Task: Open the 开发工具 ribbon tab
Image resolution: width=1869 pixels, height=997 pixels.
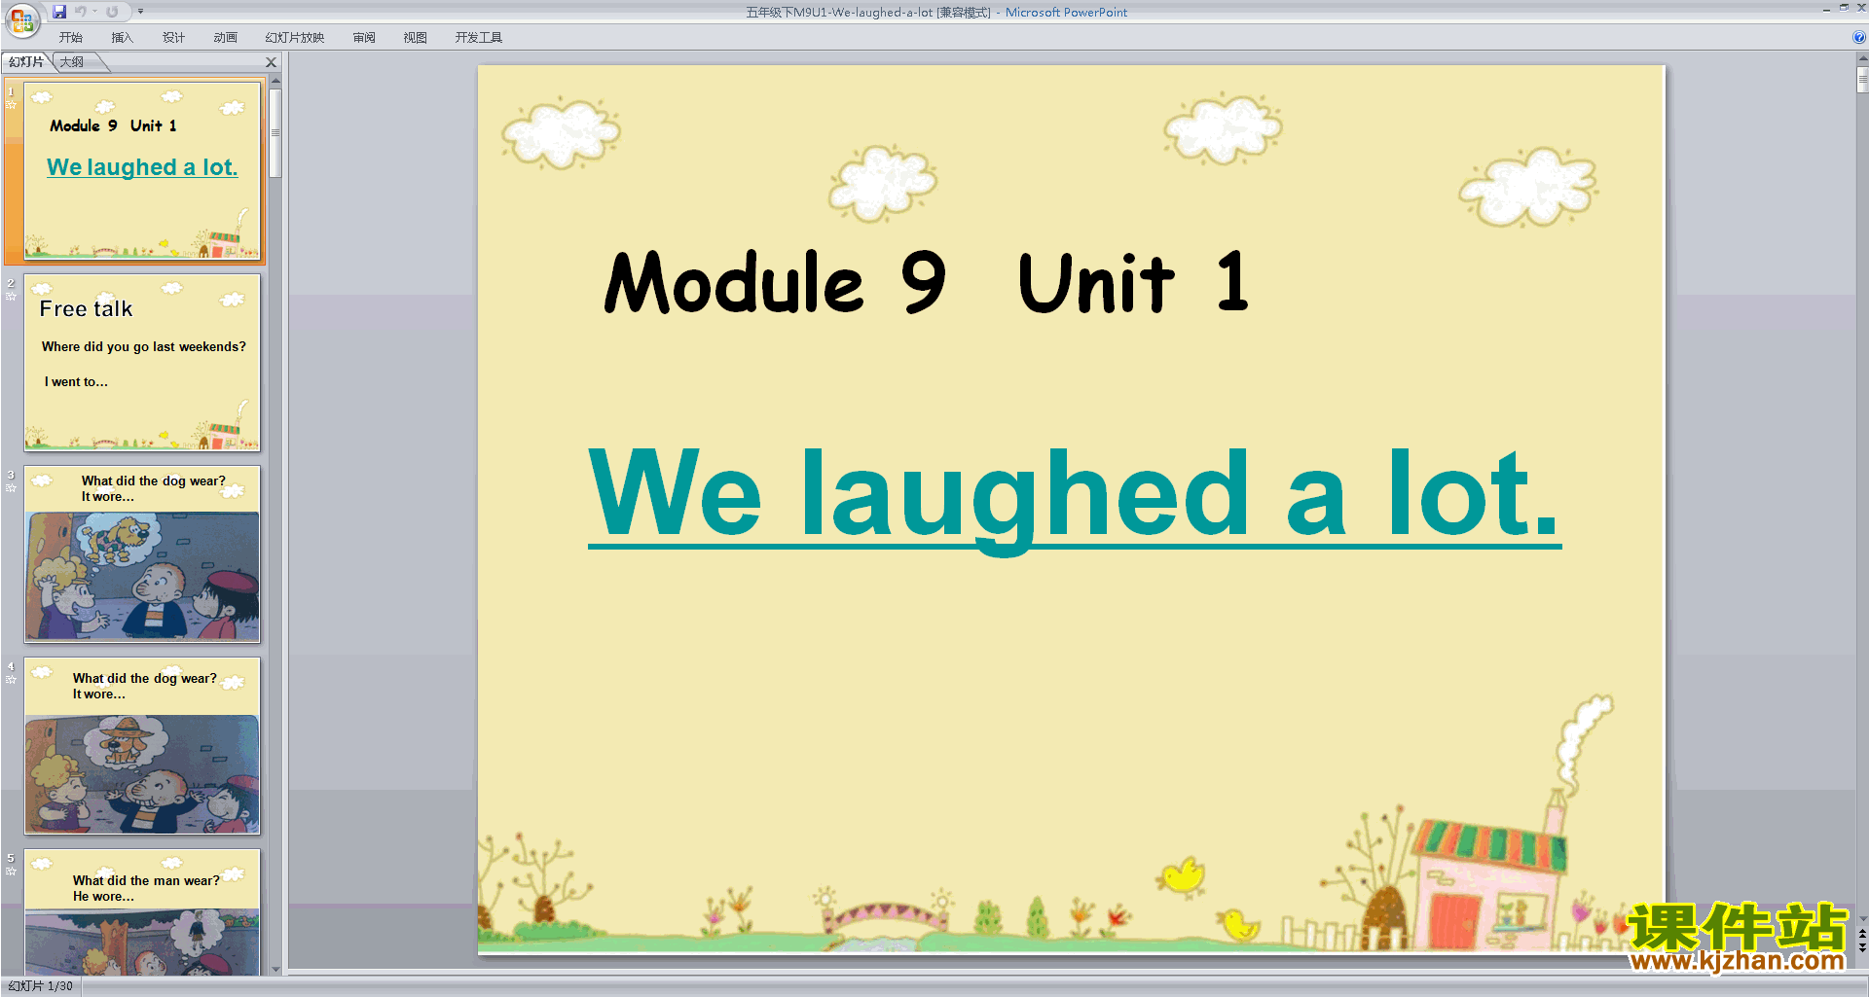Action: pyautogui.click(x=478, y=38)
